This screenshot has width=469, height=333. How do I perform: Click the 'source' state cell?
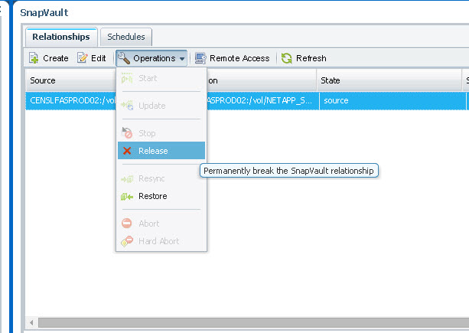393,100
